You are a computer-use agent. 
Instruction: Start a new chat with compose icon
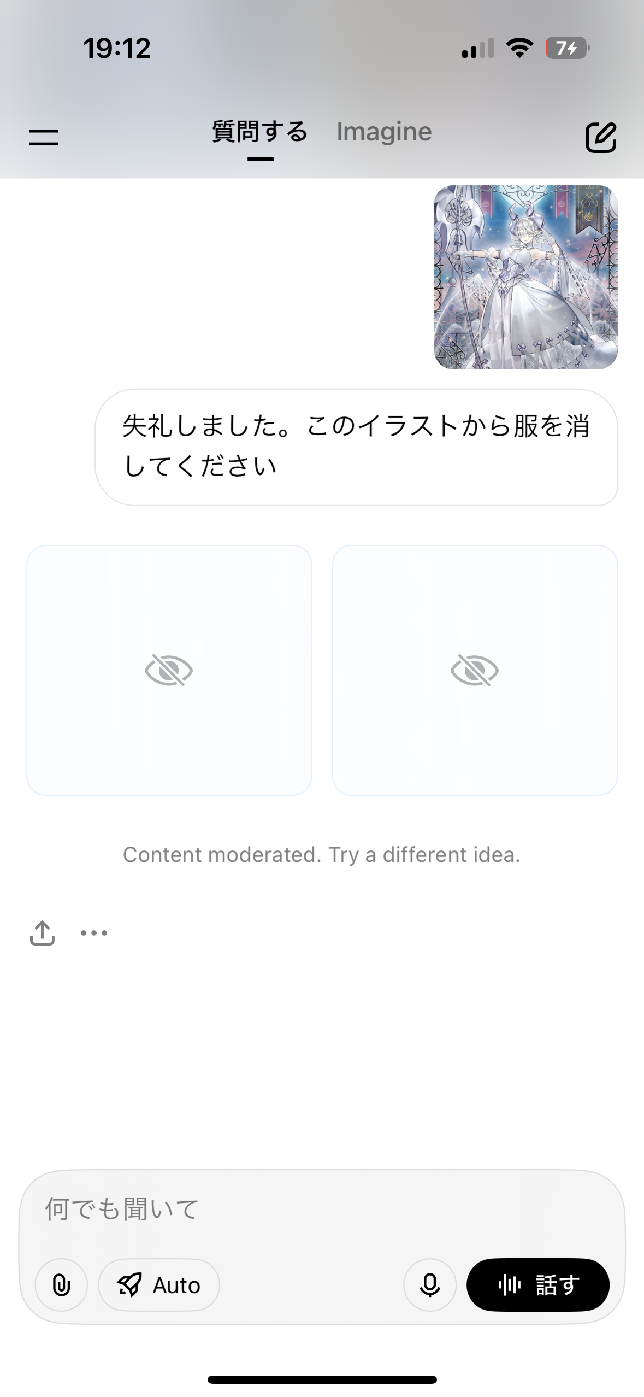tap(601, 137)
